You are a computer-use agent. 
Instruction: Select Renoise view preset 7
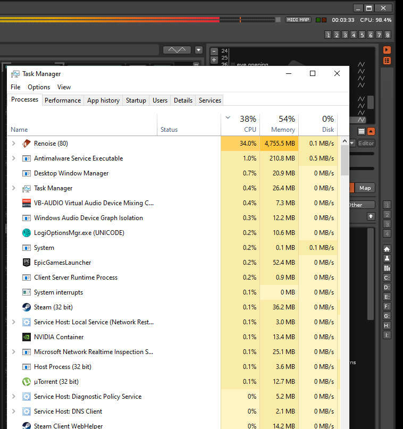379,35
